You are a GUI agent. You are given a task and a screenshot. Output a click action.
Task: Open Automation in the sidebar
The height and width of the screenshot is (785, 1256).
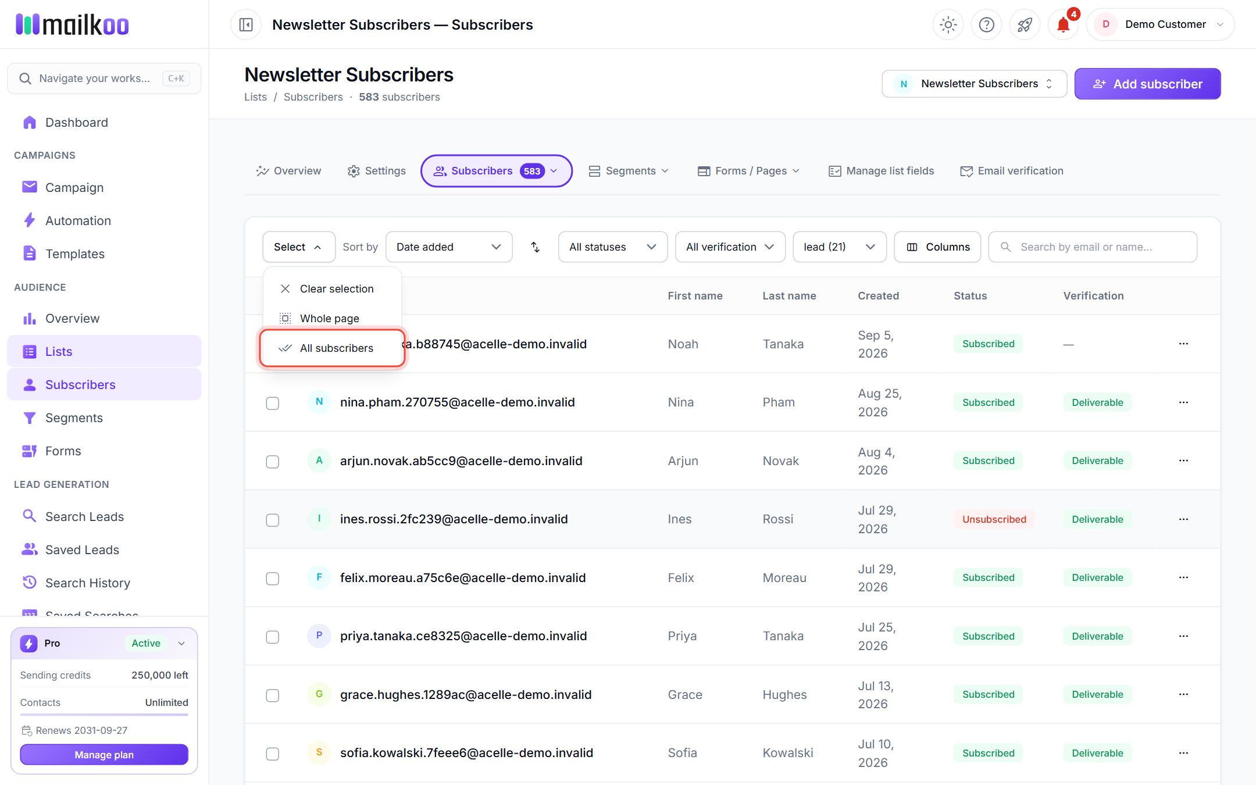[104, 220]
